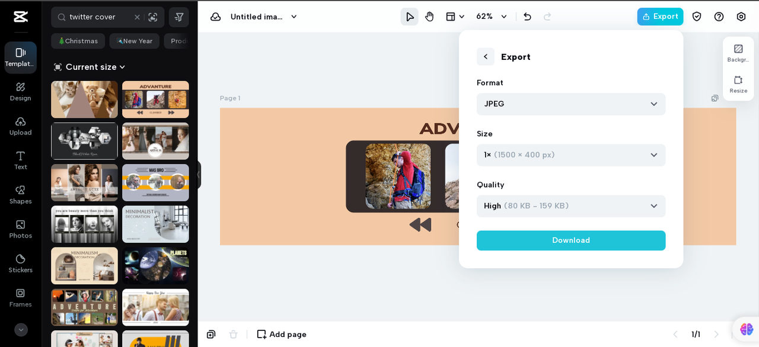Open the Background panel button
Viewport: 759px width, 347px height.
pos(738,53)
